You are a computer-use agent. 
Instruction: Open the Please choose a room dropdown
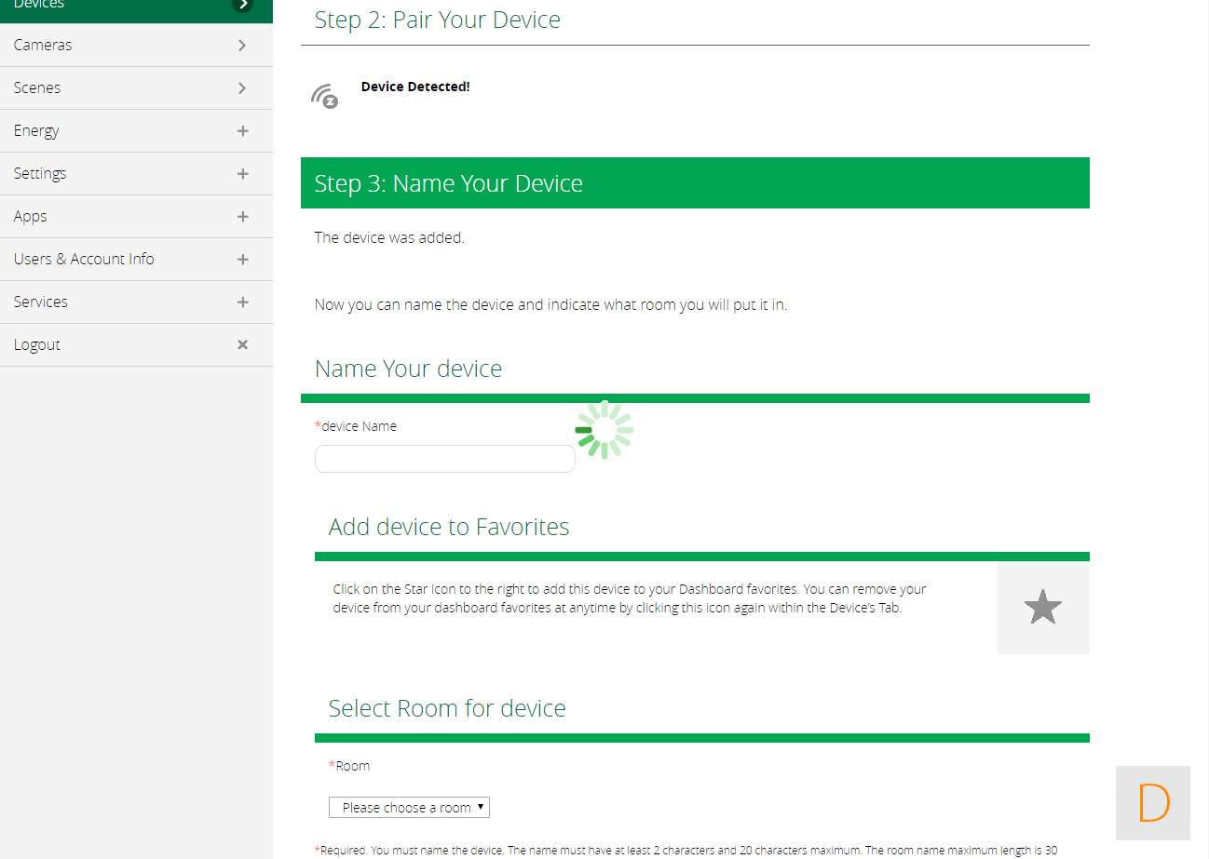pos(409,807)
